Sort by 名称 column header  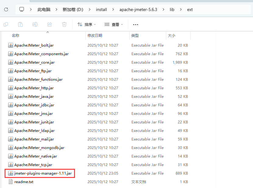[x=16, y=35]
